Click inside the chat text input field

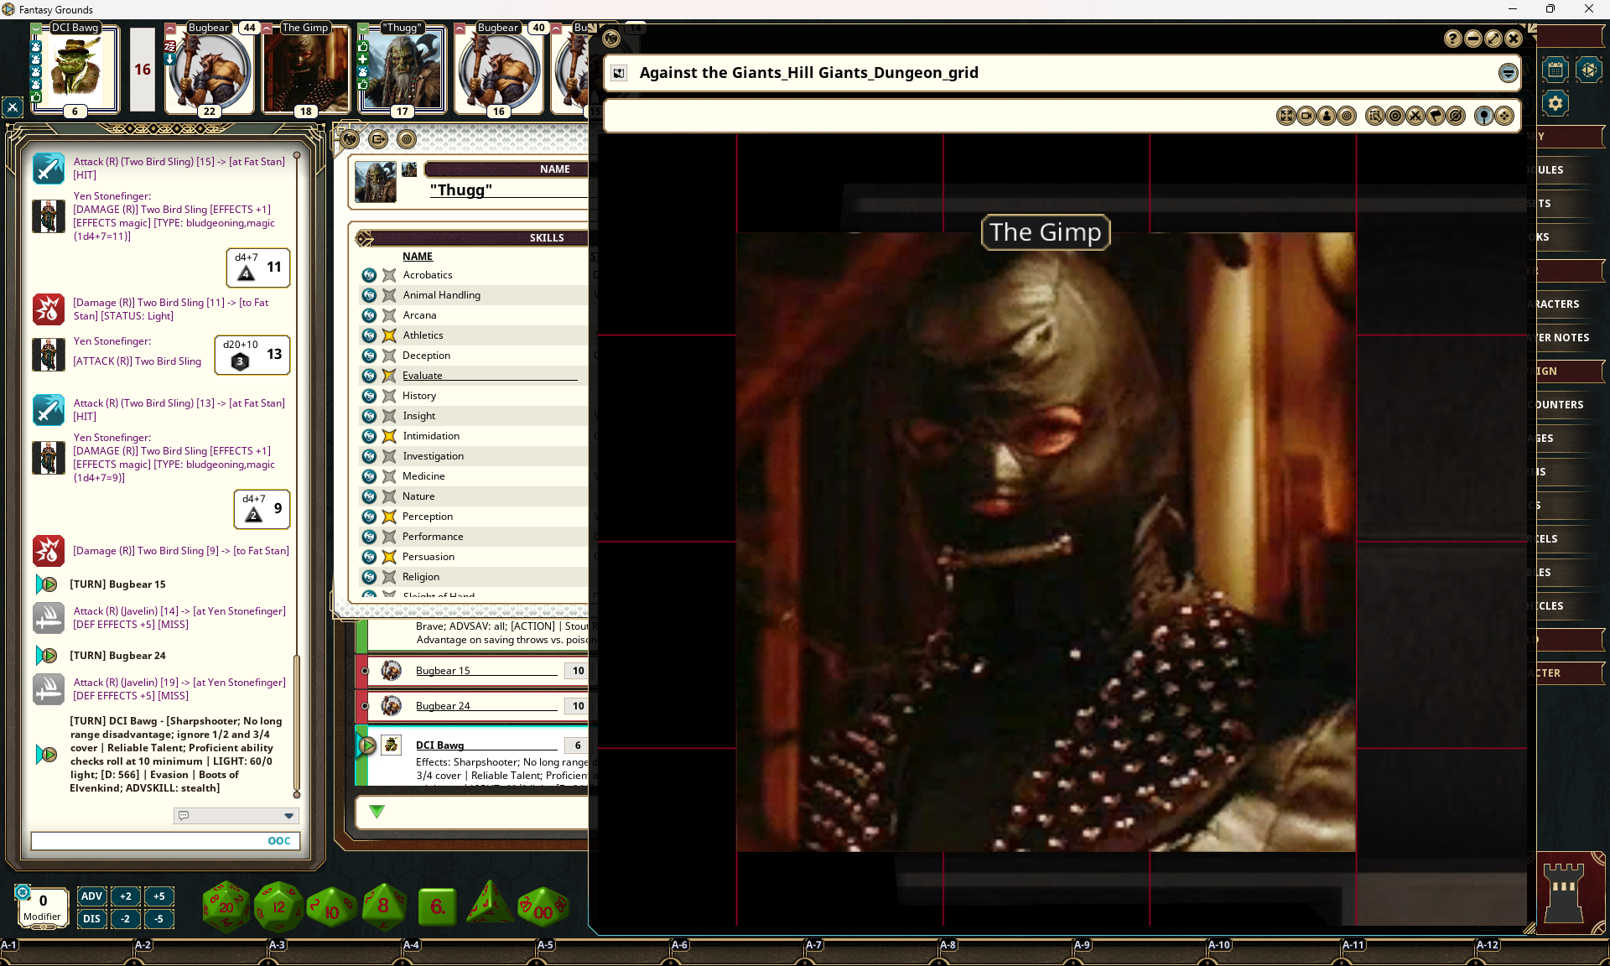coord(151,841)
